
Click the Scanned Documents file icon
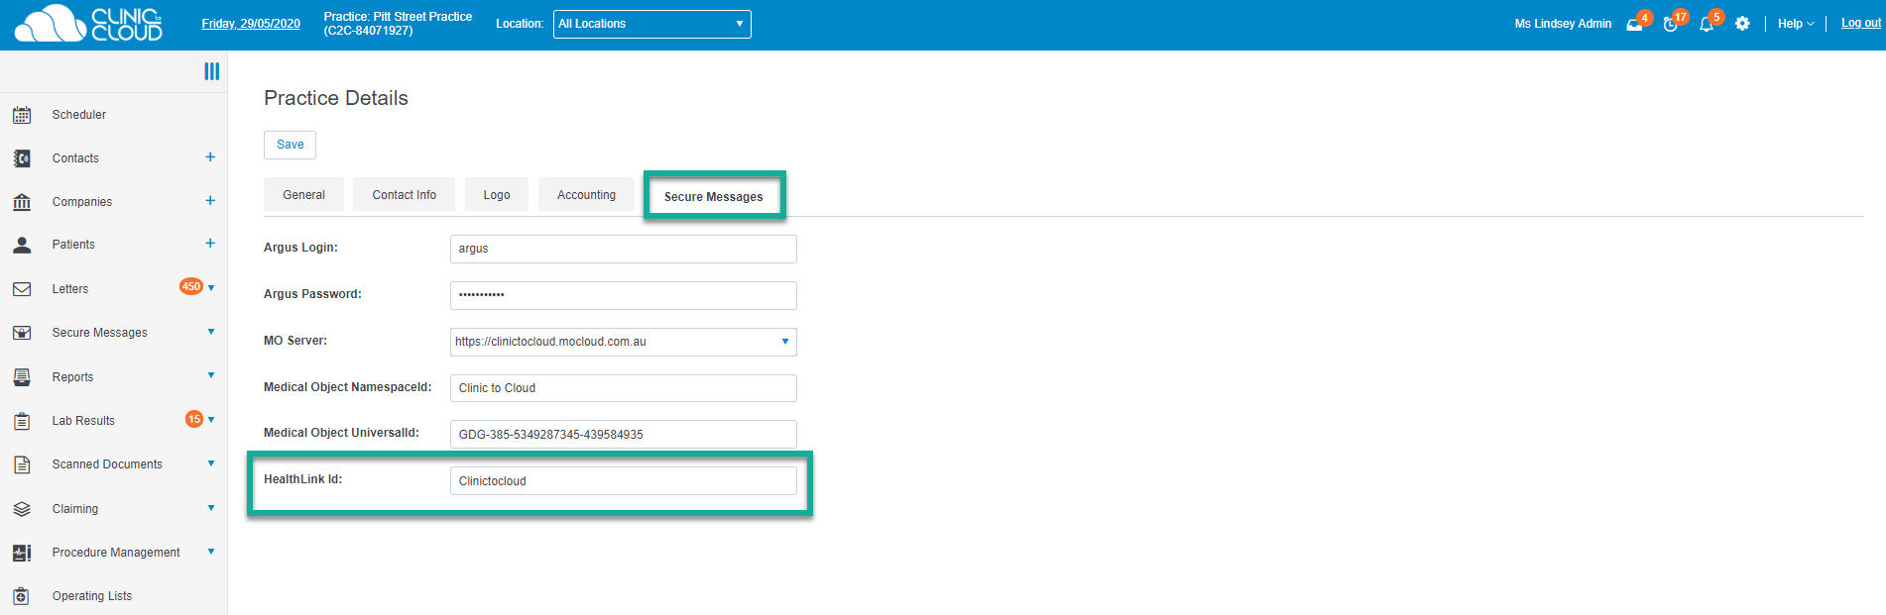coord(22,464)
